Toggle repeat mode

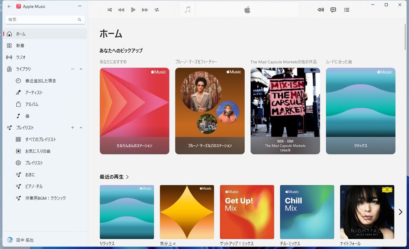coord(157,10)
